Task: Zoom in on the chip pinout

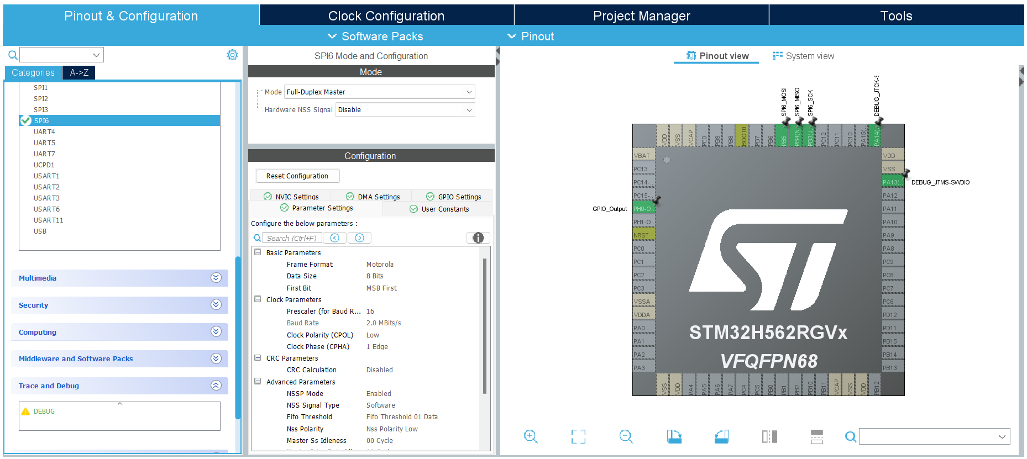Action: 530,436
